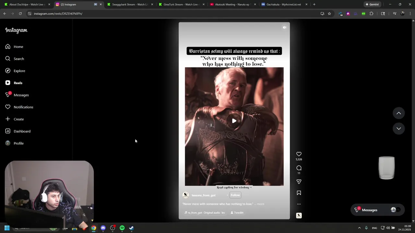Click lessons_from_got avatar
The width and height of the screenshot is (415, 233).
click(x=186, y=195)
